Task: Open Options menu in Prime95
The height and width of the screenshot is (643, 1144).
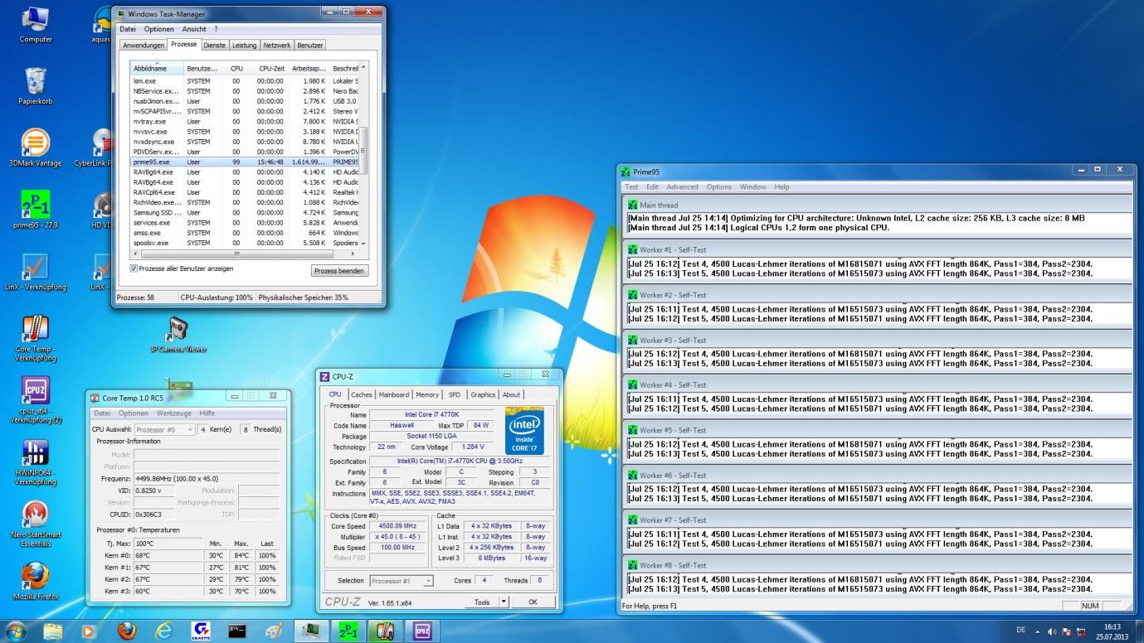Action: click(x=718, y=187)
